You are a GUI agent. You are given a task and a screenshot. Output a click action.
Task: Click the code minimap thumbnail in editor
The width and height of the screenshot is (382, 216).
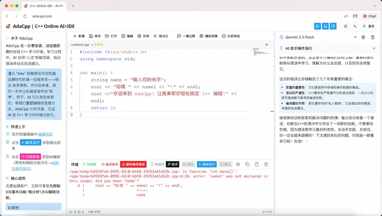coord(261,52)
